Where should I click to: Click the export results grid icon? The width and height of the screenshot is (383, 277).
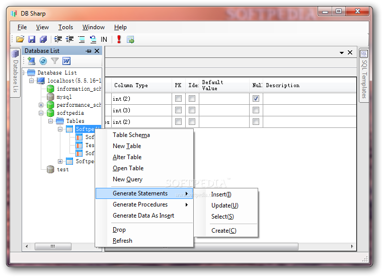coord(130,39)
